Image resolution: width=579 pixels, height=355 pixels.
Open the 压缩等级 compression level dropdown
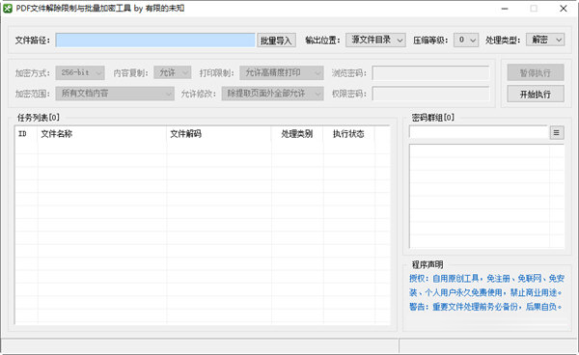tap(466, 40)
